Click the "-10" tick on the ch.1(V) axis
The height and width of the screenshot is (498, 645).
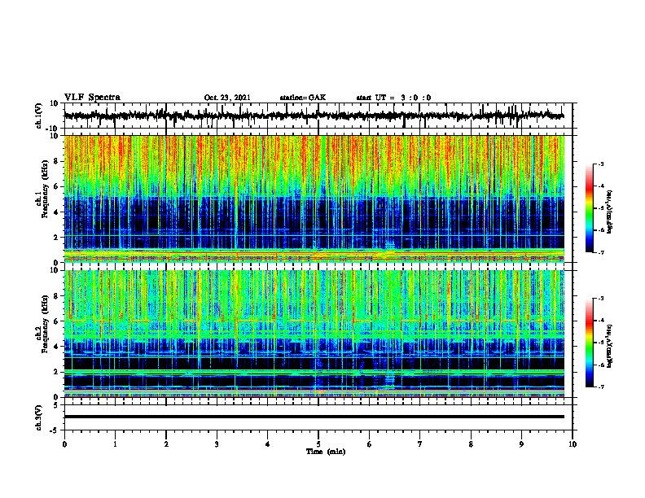[53, 129]
